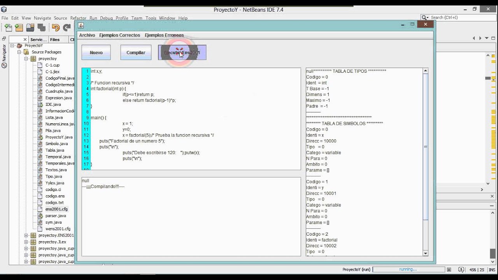Expand the first proyectoy.java_cup package node
This screenshot has width=498, height=280.
[x=26, y=248]
